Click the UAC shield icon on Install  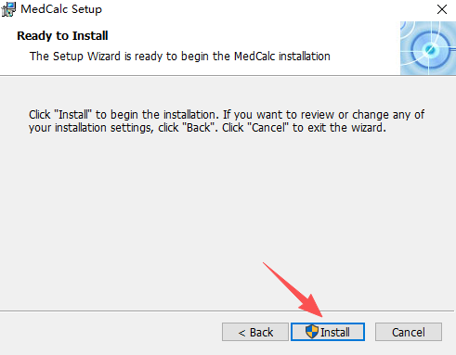[311, 332]
